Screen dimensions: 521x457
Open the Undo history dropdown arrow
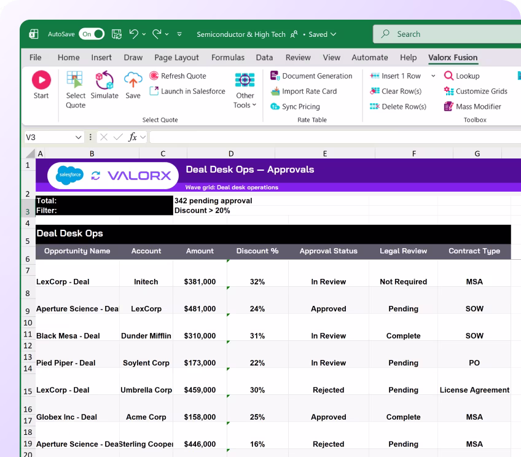(144, 34)
